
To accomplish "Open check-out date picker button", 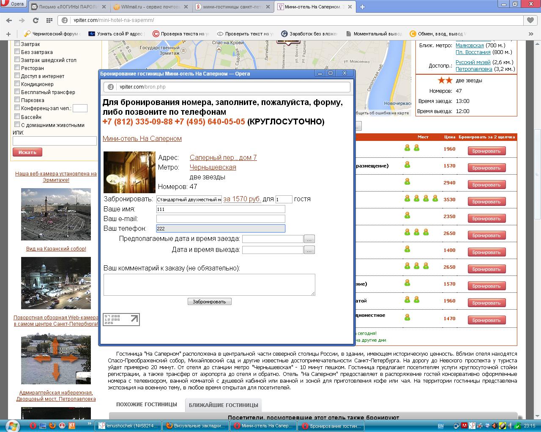I will click(309, 250).
